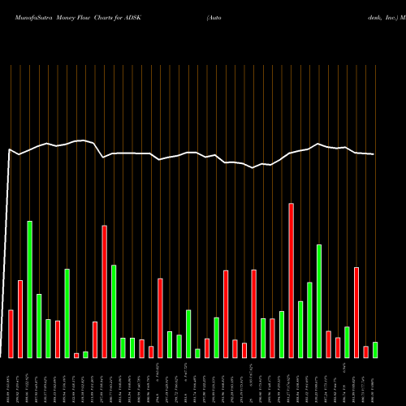Click the second-tallest green money flow bar
Screen dimensions: 406x406
(319, 301)
